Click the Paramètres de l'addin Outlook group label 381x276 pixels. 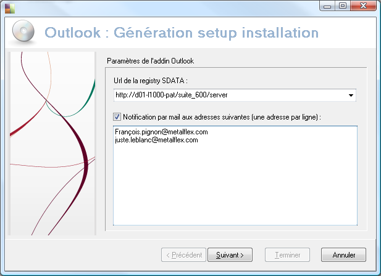pyautogui.click(x=151, y=61)
